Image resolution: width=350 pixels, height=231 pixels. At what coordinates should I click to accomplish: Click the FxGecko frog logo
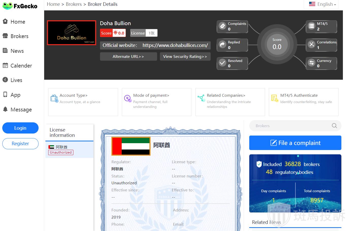click(7, 6)
